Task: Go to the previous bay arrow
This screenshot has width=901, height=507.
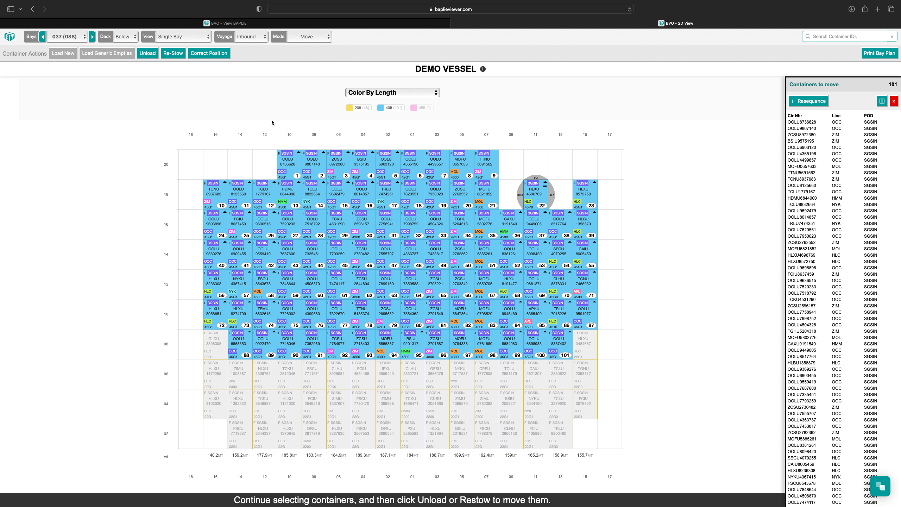Action: click(x=42, y=36)
